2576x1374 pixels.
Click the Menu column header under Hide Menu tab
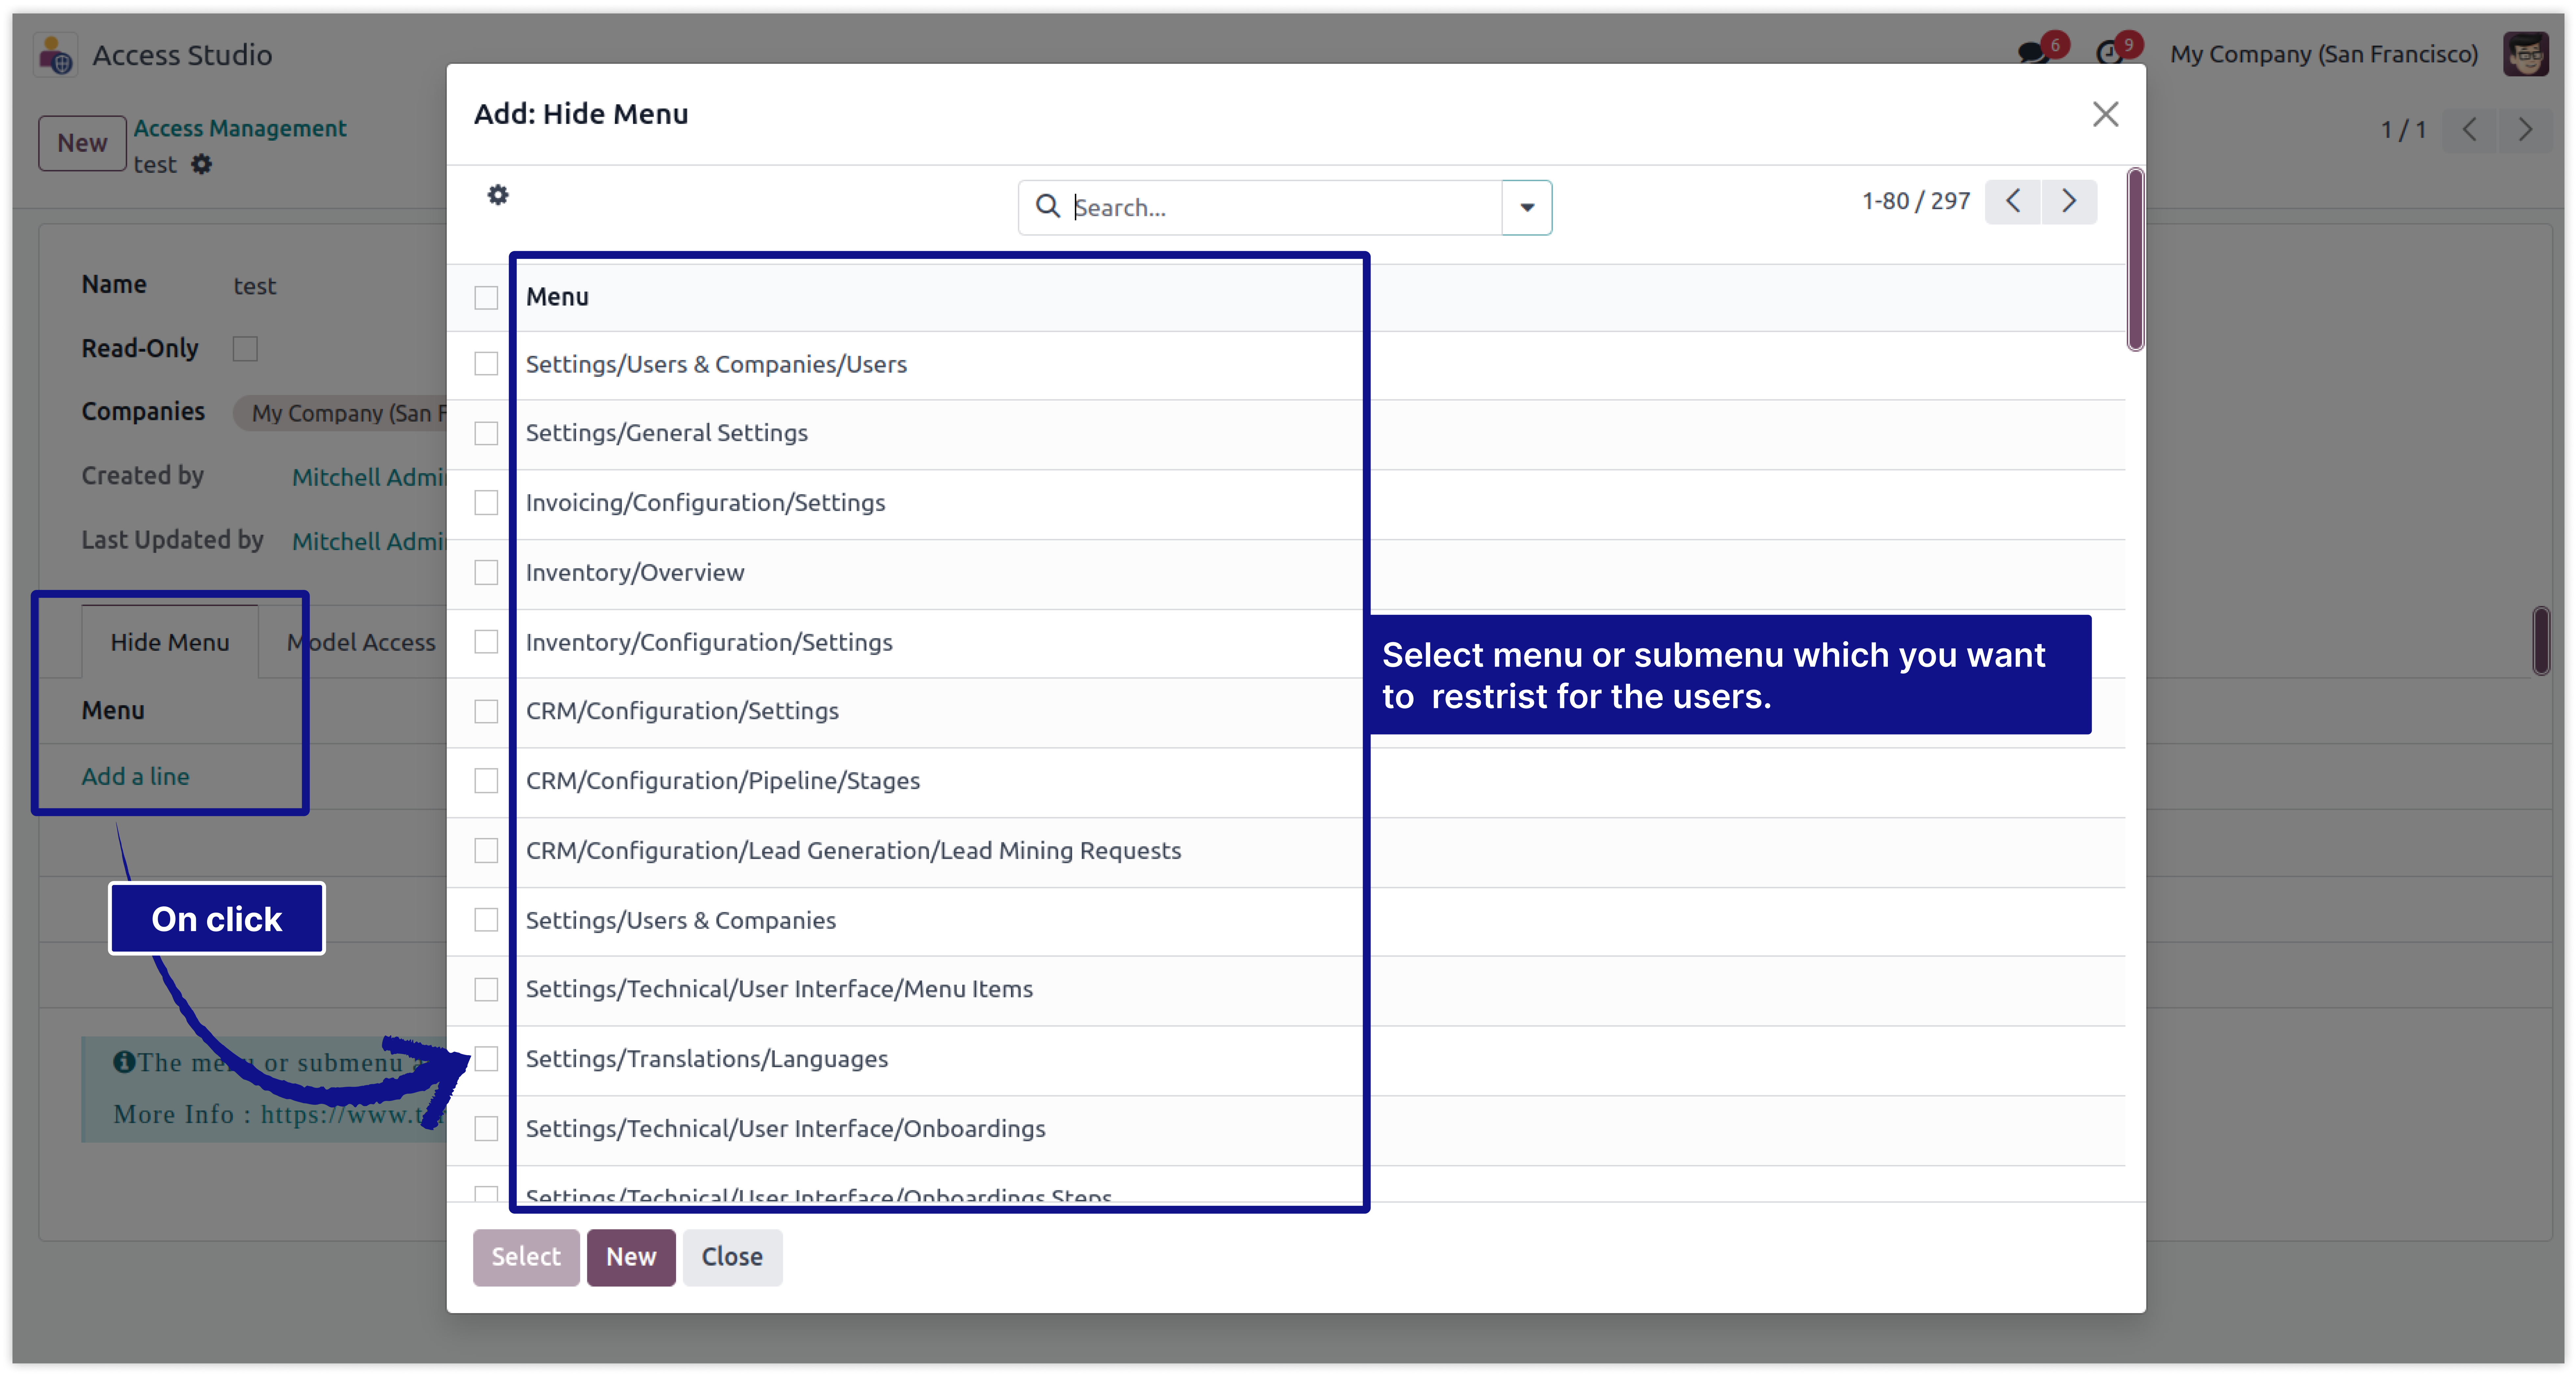(x=113, y=711)
